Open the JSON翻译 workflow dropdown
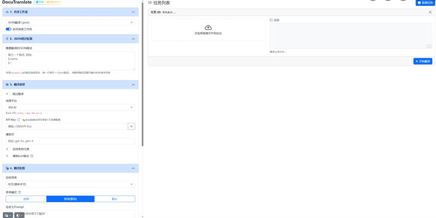The image size is (436, 218). tap(70, 22)
